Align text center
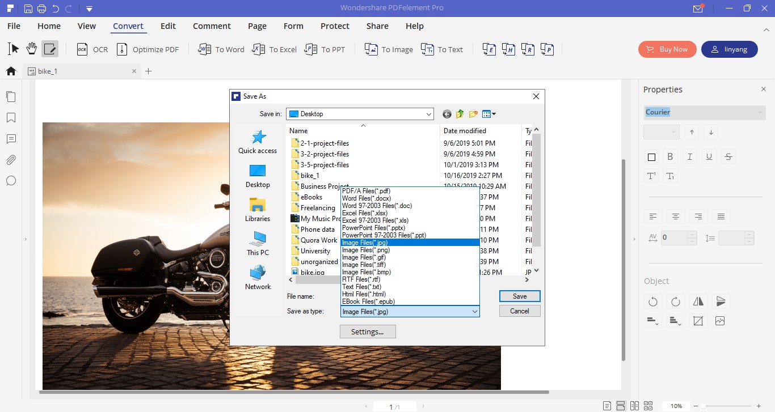The width and height of the screenshot is (775, 412). point(676,216)
